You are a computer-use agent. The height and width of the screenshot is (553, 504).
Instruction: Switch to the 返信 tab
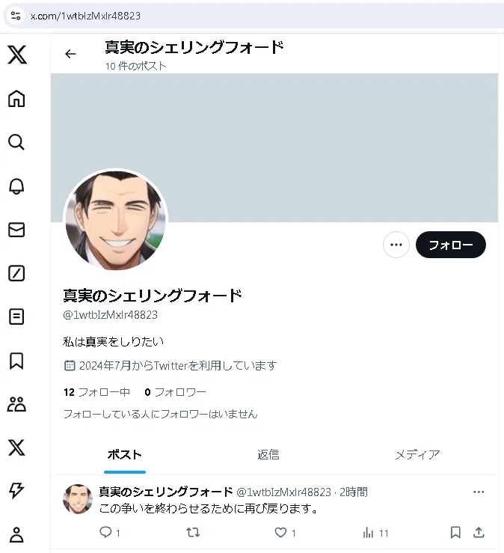click(x=268, y=455)
